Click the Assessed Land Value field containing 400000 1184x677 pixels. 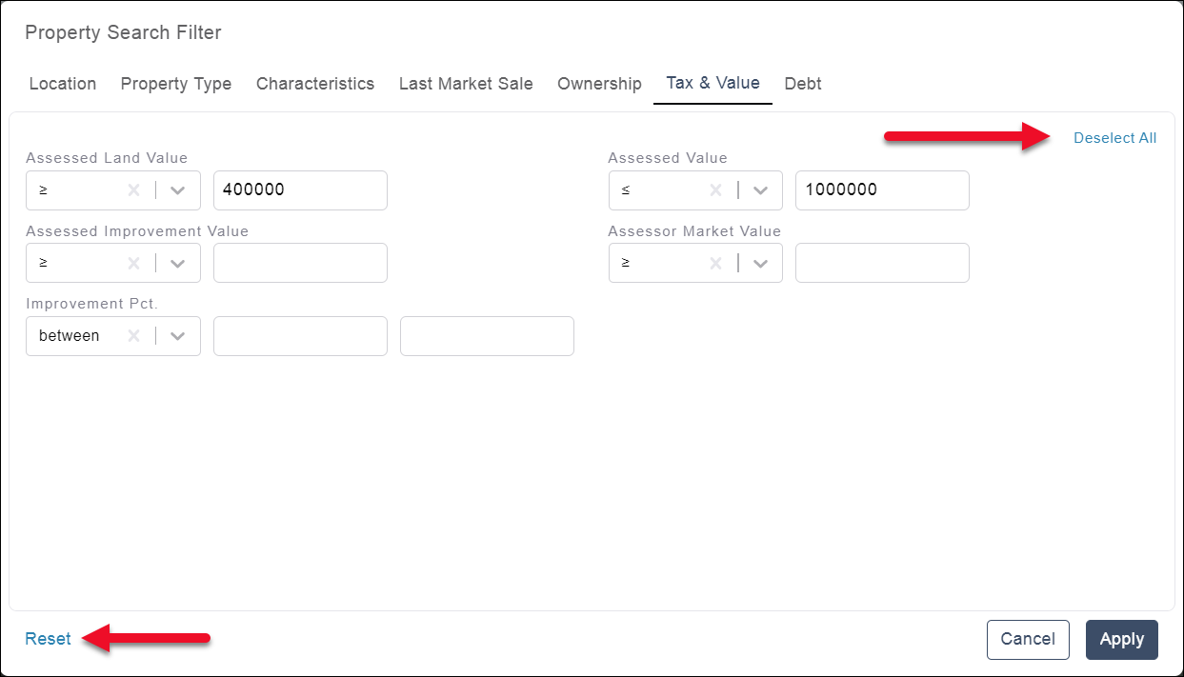[300, 190]
